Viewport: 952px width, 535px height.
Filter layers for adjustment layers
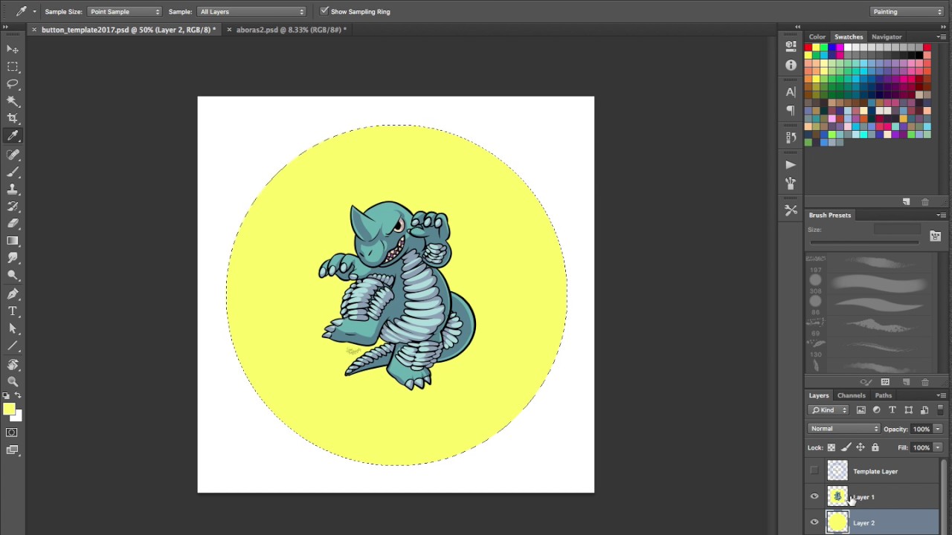[877, 410]
